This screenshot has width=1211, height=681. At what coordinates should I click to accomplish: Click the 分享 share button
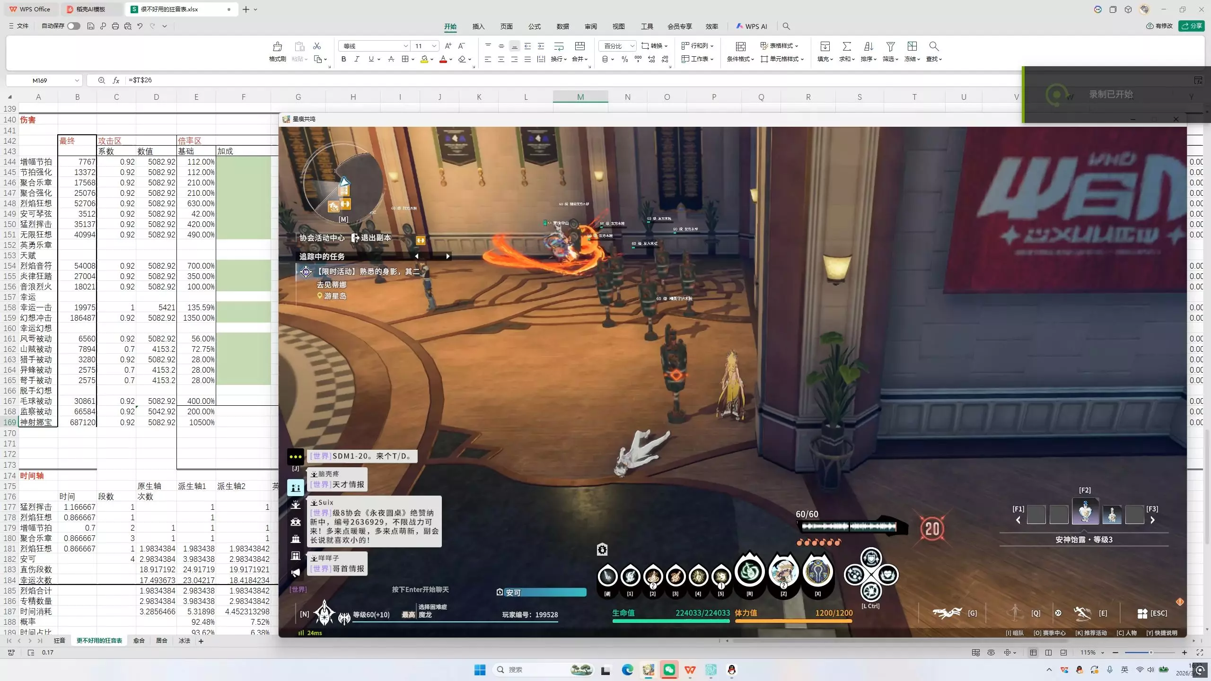pos(1191,26)
